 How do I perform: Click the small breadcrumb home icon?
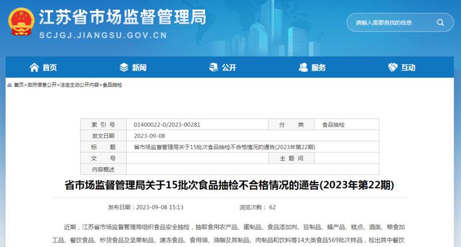pos(10,85)
